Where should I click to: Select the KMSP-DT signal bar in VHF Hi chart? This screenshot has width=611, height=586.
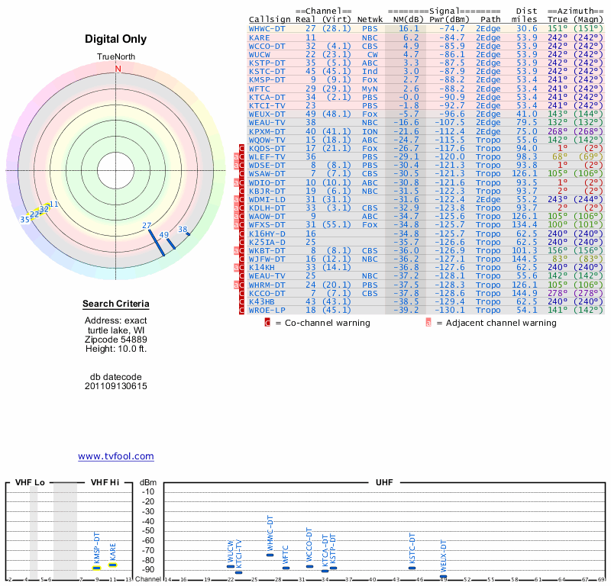[97, 568]
